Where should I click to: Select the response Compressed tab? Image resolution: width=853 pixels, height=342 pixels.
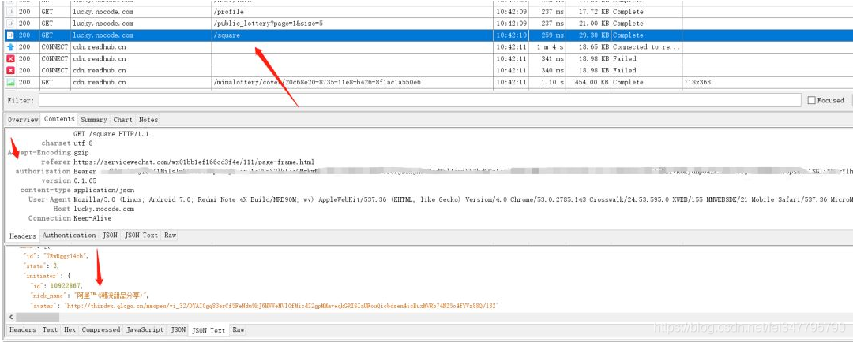click(x=100, y=329)
